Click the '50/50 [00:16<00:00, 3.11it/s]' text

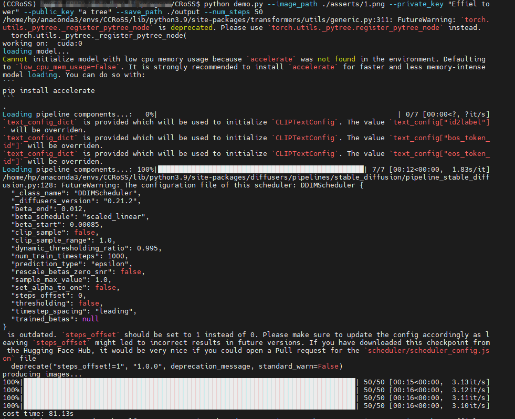click(x=427, y=398)
